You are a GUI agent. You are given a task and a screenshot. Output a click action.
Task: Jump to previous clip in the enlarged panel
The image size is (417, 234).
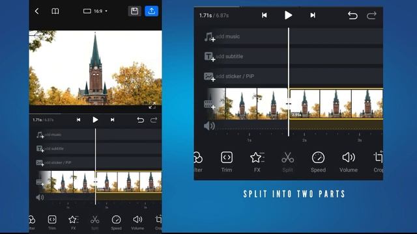[264, 16]
